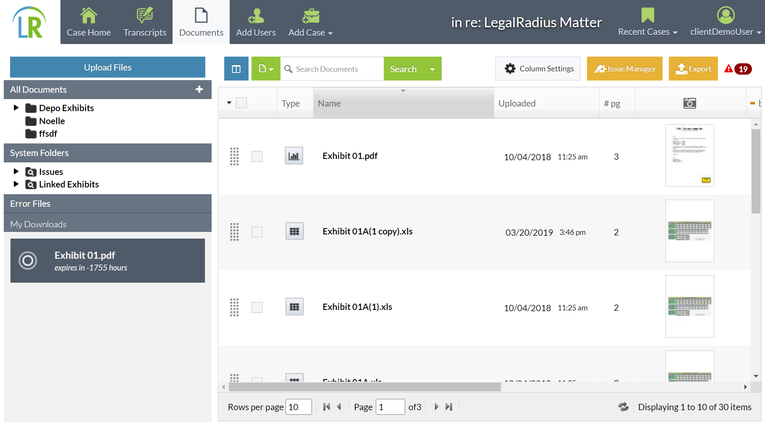Sort by the Uploaded column header

tap(546, 103)
